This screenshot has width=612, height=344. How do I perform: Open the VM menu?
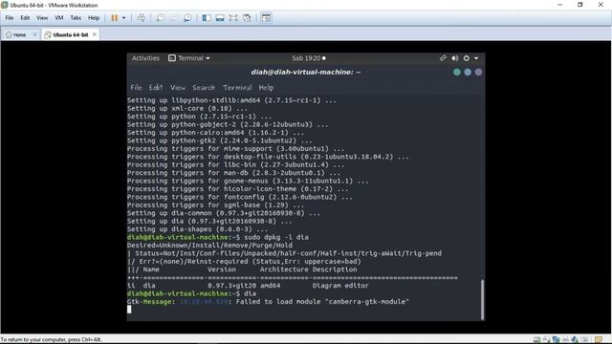point(59,18)
